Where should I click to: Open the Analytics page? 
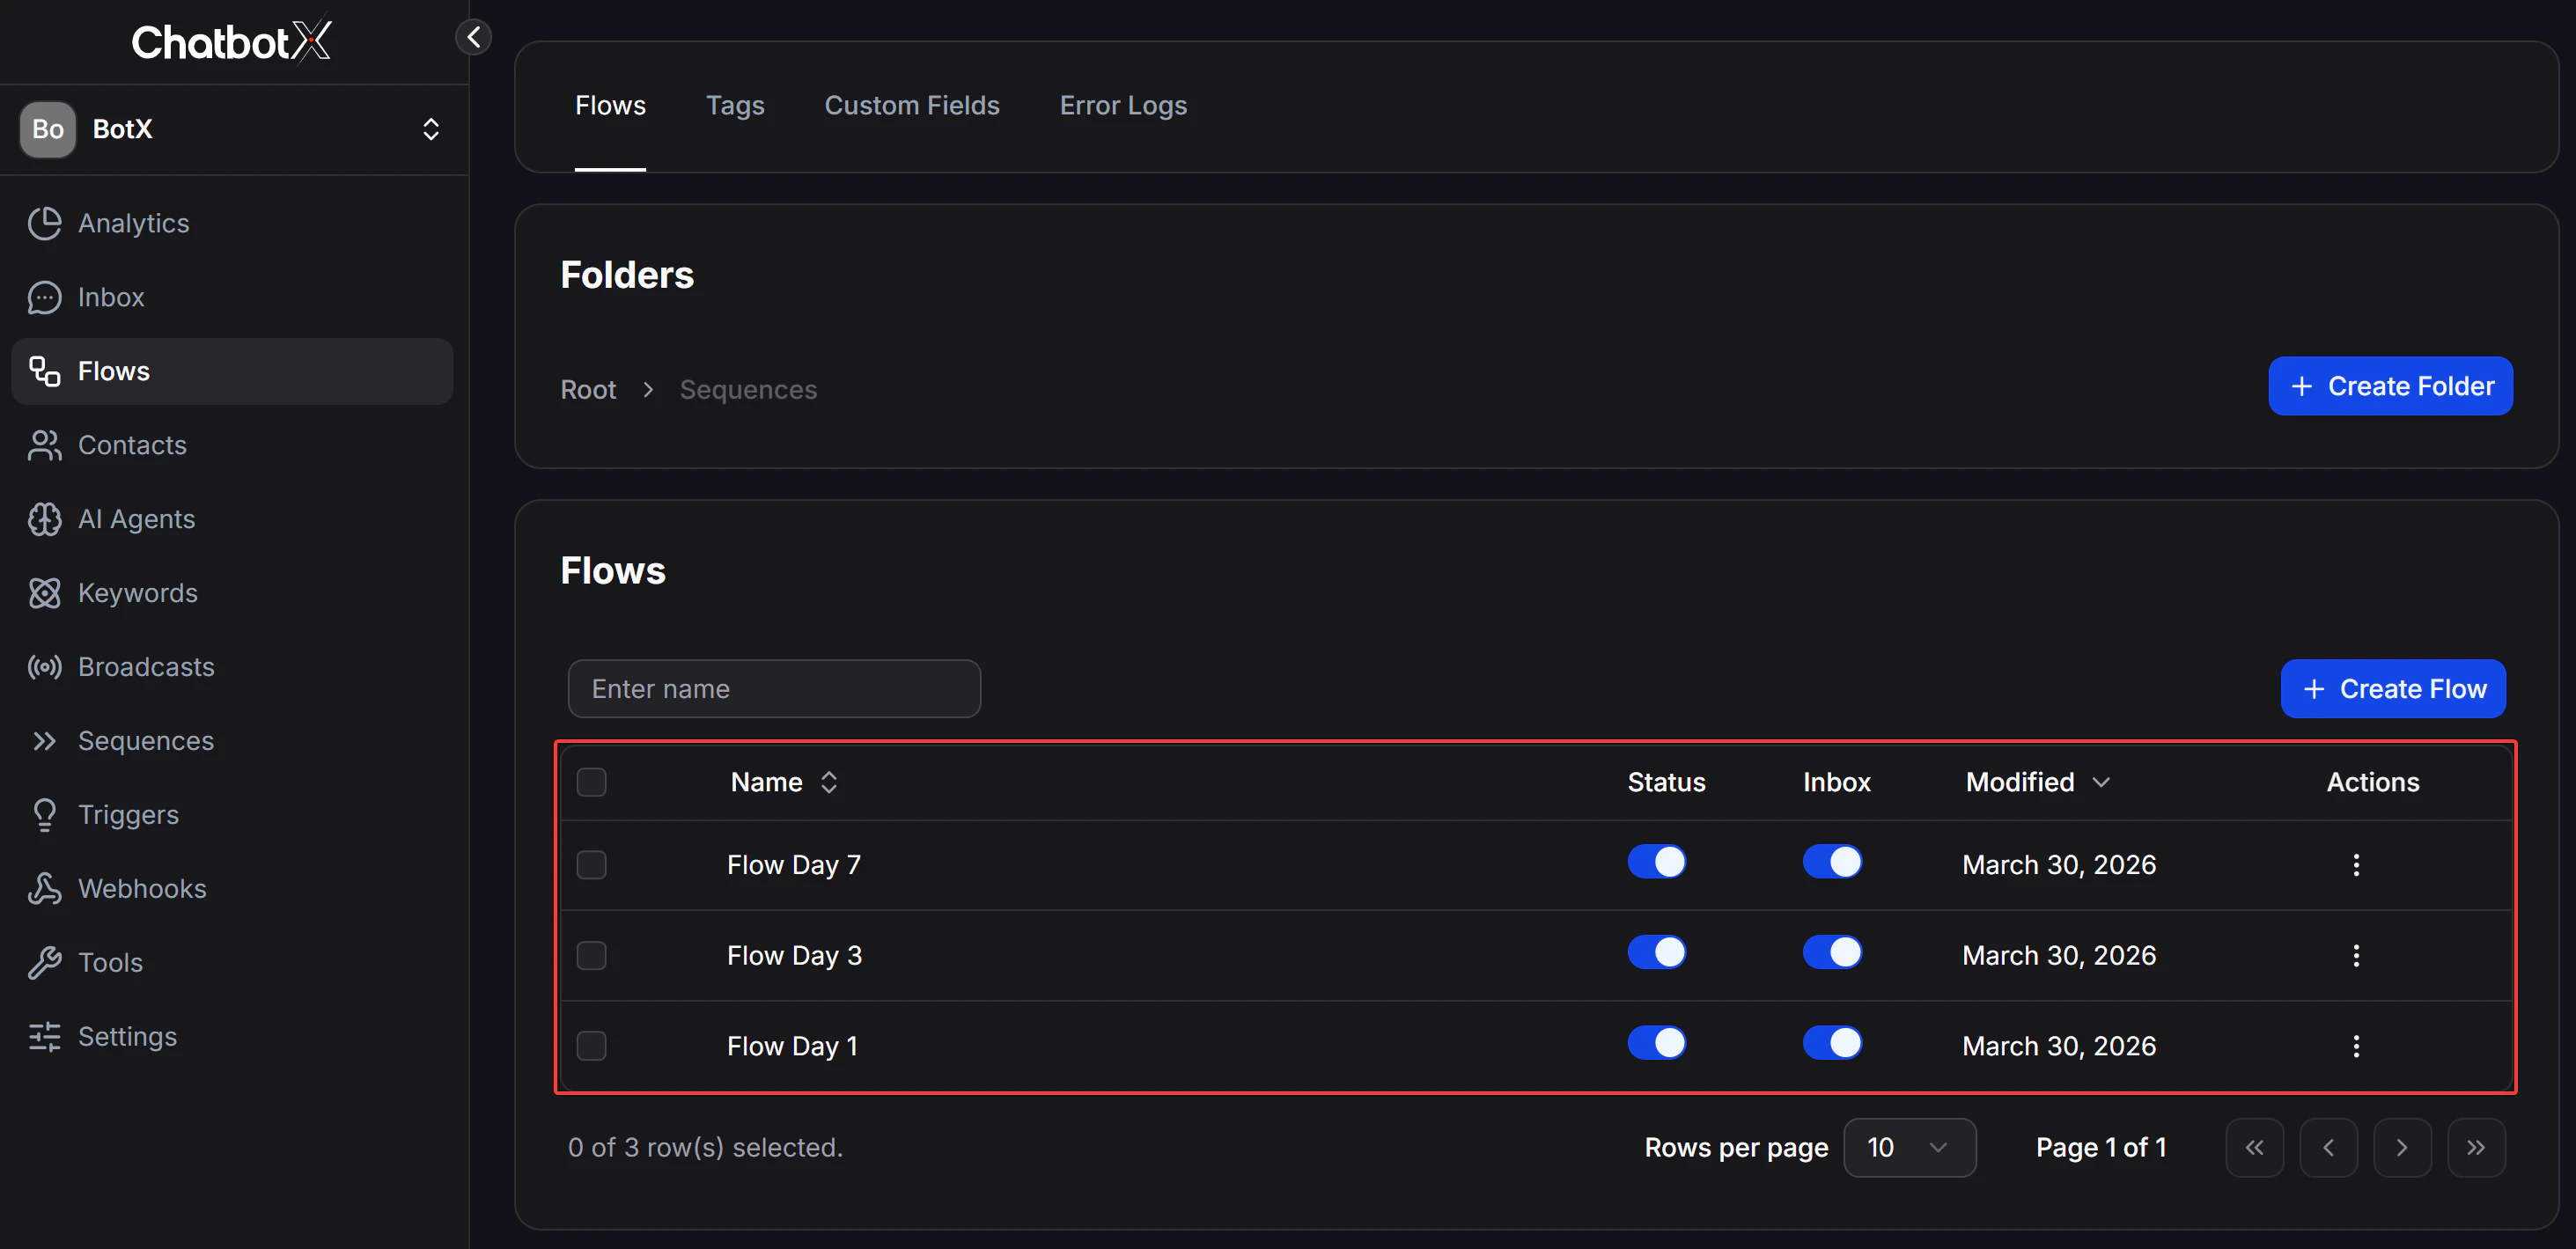(232, 223)
